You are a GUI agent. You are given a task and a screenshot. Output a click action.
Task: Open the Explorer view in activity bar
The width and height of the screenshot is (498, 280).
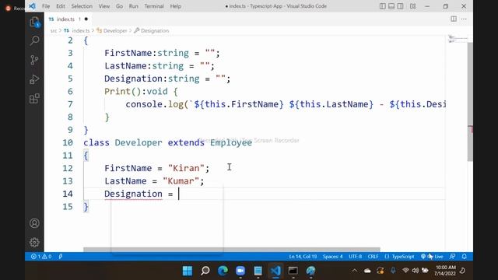point(34,23)
